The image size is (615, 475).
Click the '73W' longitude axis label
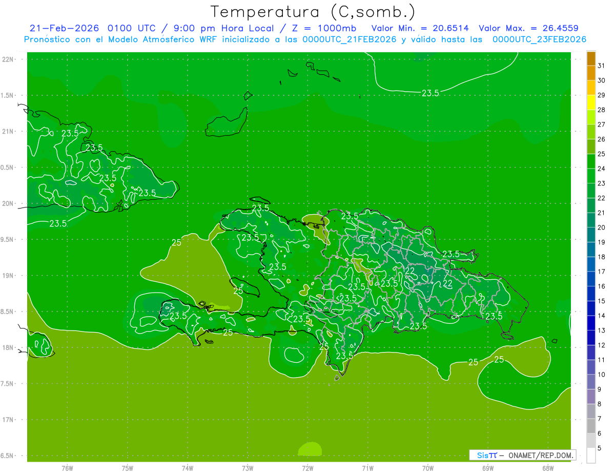(x=248, y=468)
